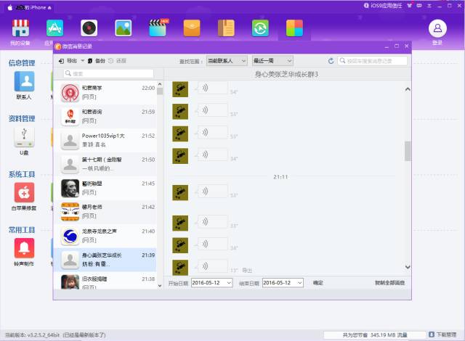Play the topmost voice message bubble
Viewport: 465px width, 341px height.
point(212,88)
